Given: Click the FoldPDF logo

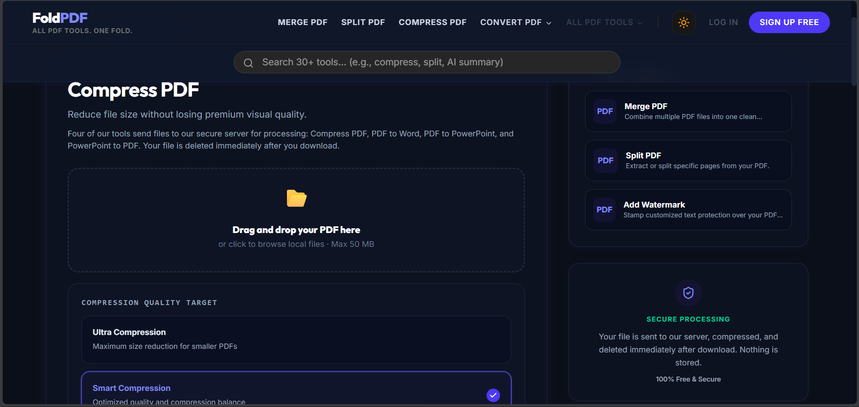Looking at the screenshot, I should tap(60, 18).
